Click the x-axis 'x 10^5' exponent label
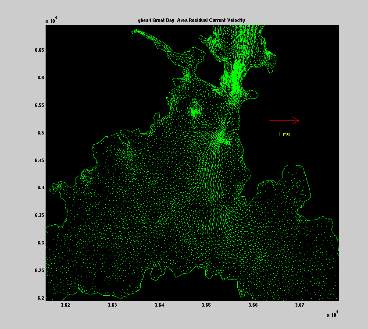This screenshot has height=329, width=368. click(332, 314)
